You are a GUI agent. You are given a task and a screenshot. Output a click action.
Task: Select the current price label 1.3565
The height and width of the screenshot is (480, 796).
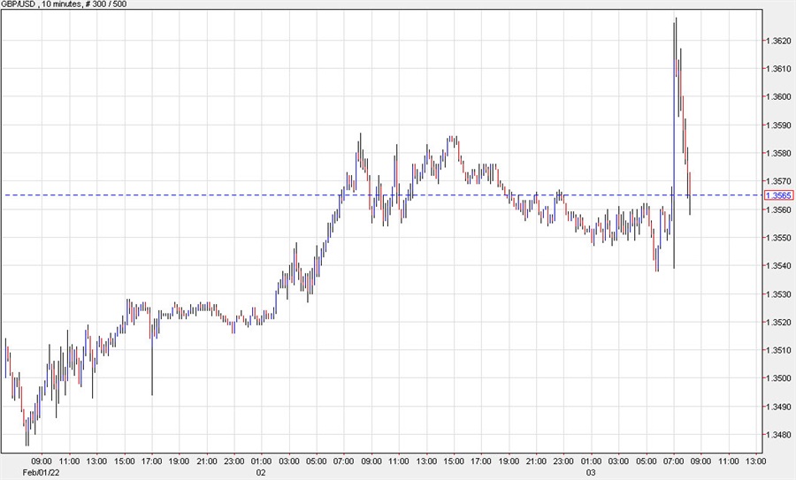tap(778, 195)
